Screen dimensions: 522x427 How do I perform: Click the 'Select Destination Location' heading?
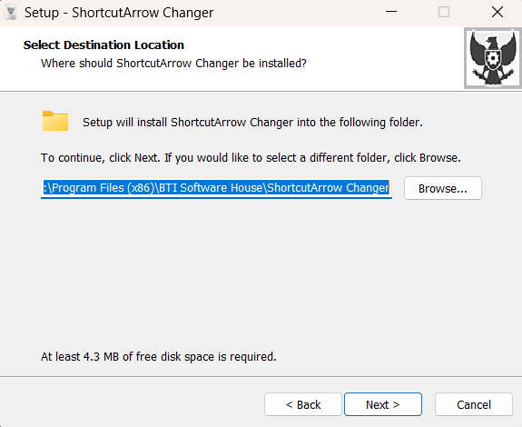click(103, 45)
